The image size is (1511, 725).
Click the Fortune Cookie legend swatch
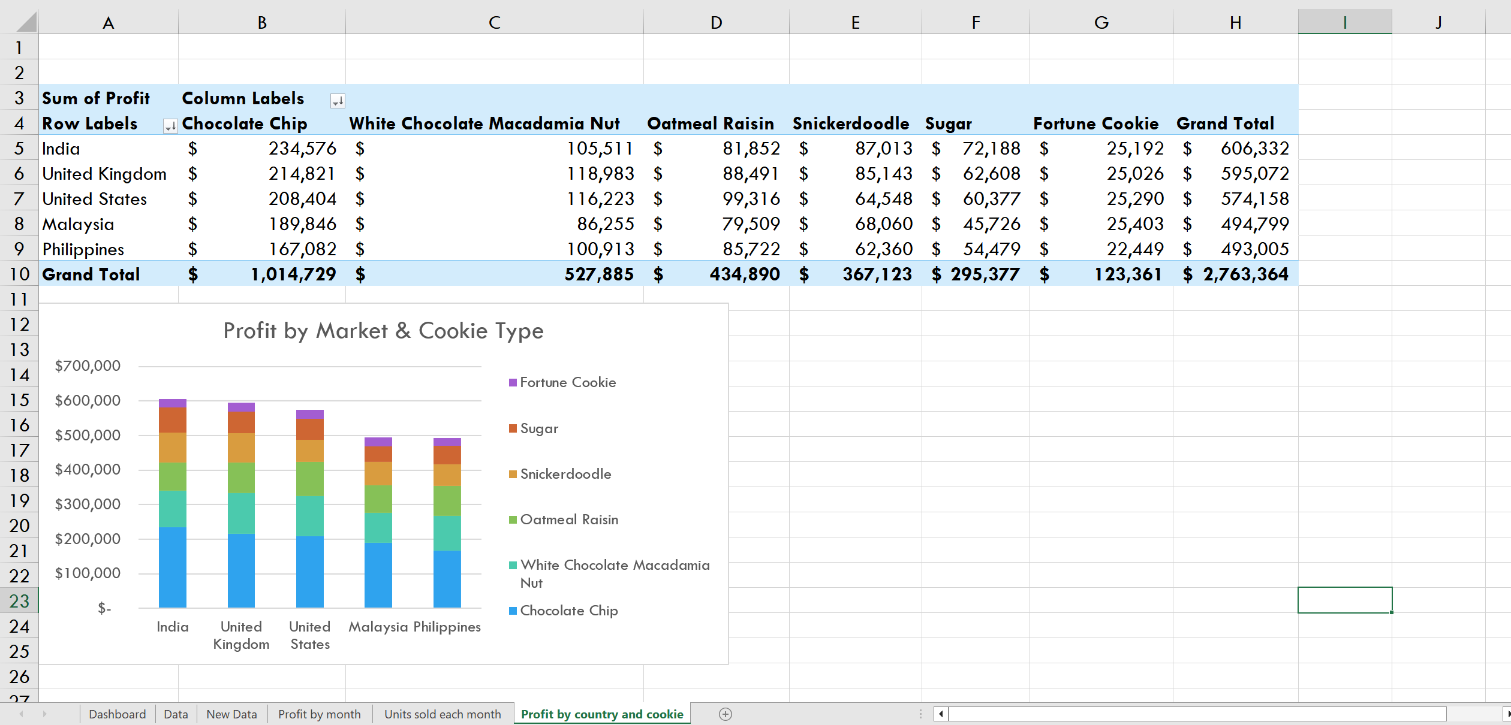[x=513, y=382]
